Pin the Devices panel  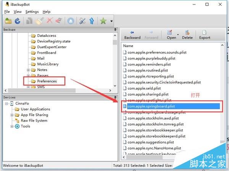point(115,97)
